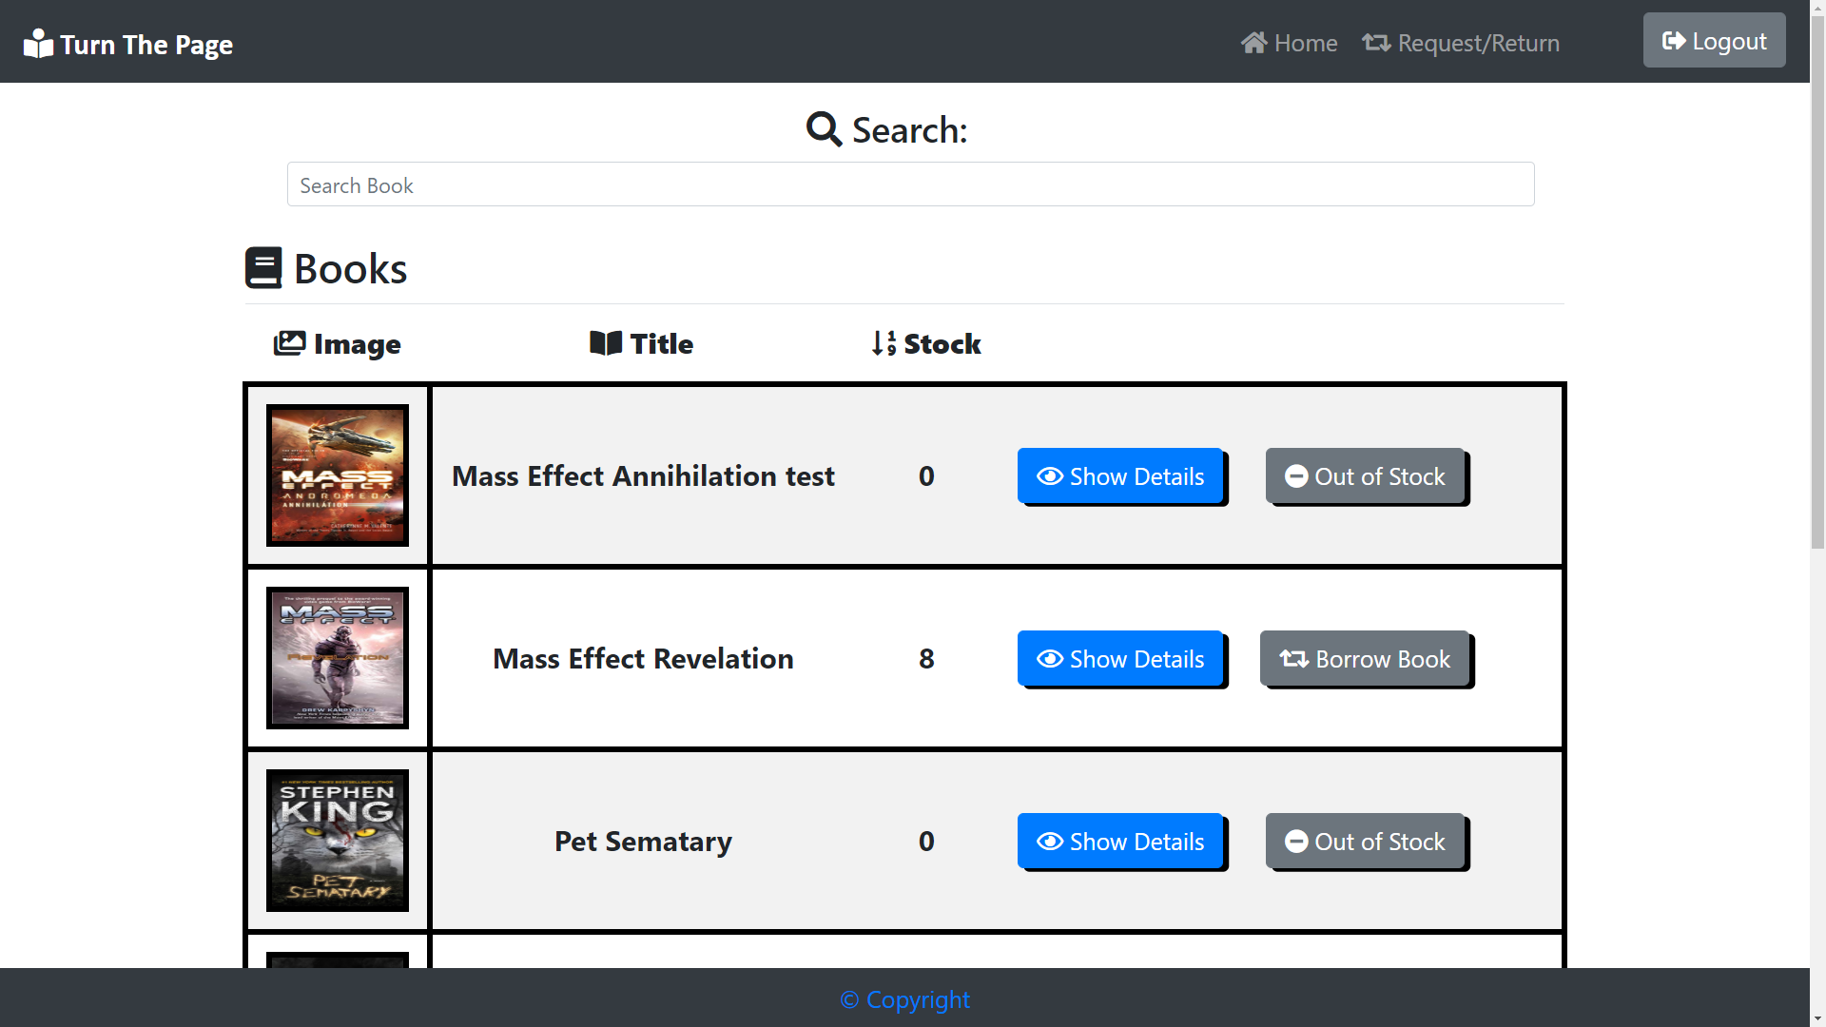The height and width of the screenshot is (1027, 1826).
Task: Log out using the Logout button
Action: [1714, 41]
